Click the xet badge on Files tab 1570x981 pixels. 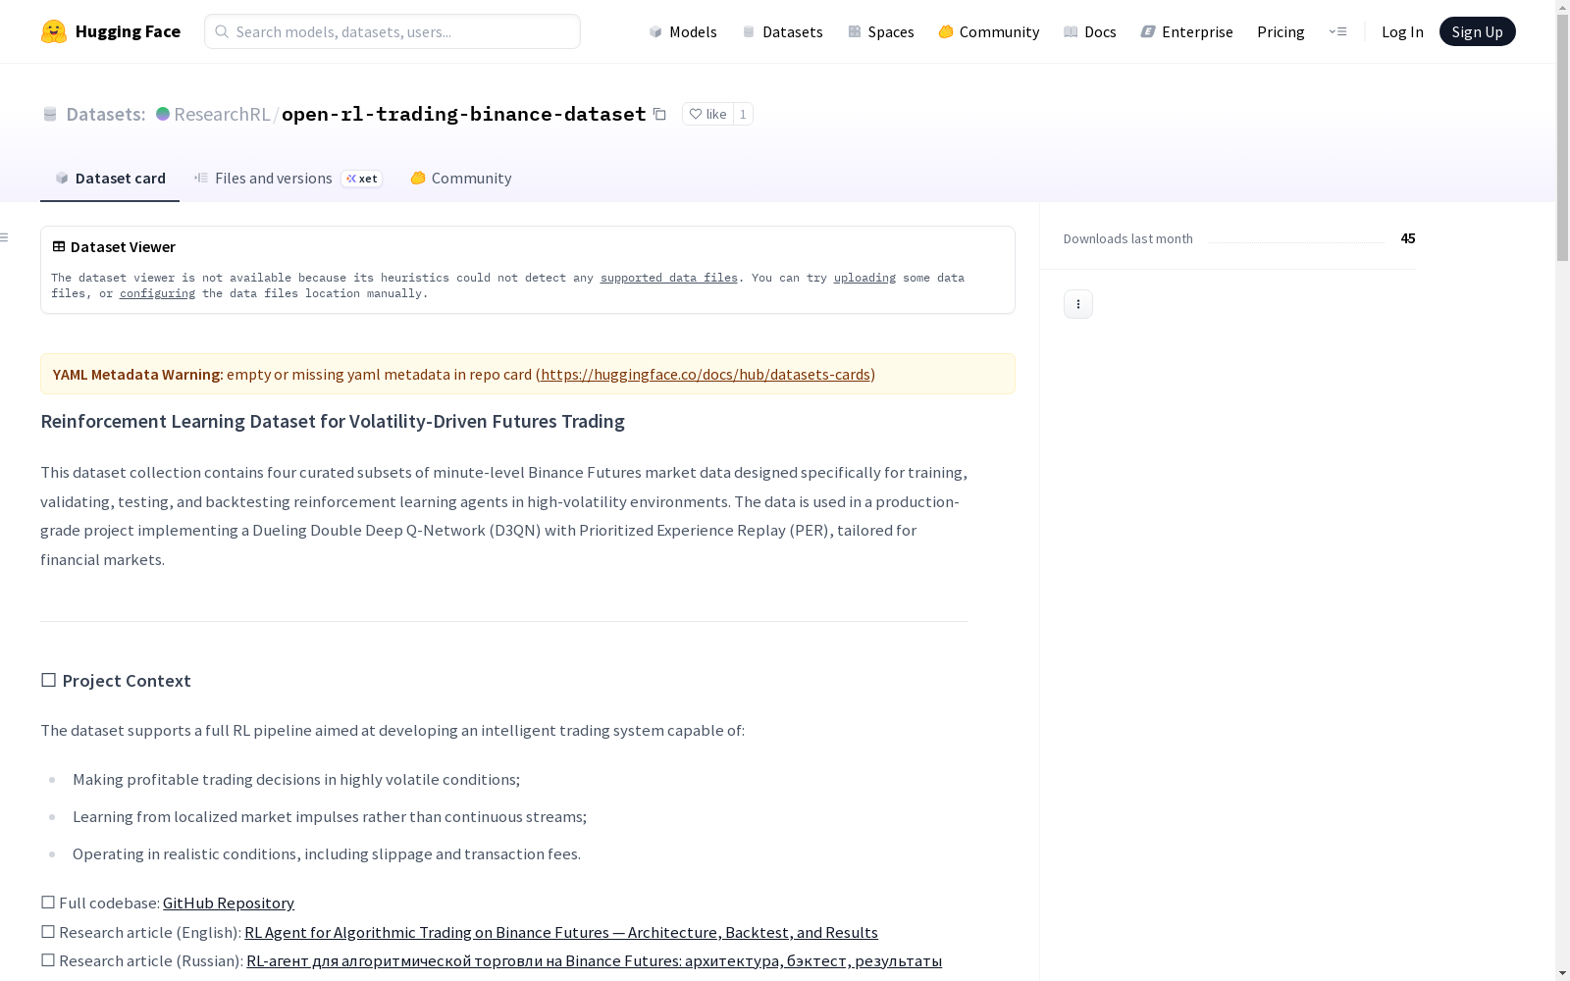[x=361, y=179]
